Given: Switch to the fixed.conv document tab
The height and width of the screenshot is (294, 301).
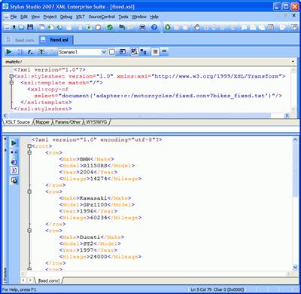Looking at the screenshot, I should 21,40.
